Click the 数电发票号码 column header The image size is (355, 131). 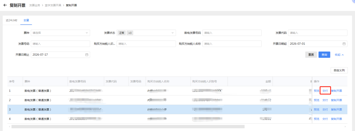point(86,81)
